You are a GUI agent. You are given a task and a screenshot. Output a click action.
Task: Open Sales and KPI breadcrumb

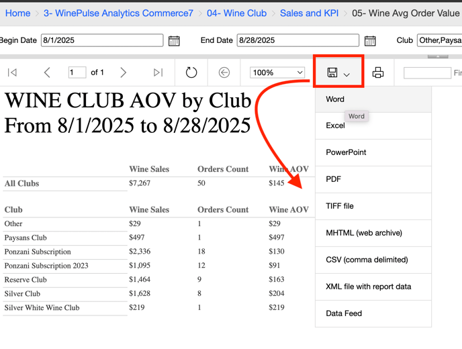[x=309, y=13]
